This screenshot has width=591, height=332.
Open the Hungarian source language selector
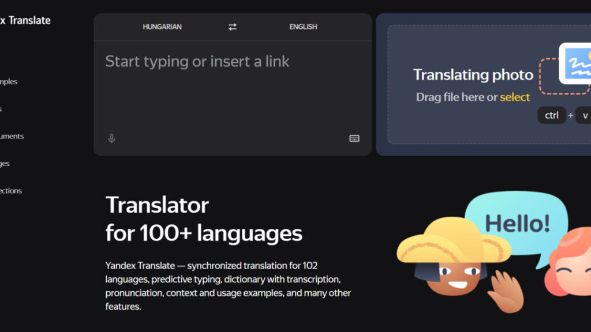(x=162, y=27)
